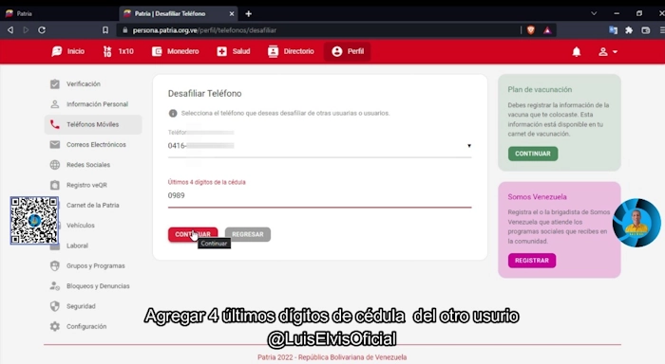Reload the current page
Image resolution: width=665 pixels, height=364 pixels.
(42, 30)
